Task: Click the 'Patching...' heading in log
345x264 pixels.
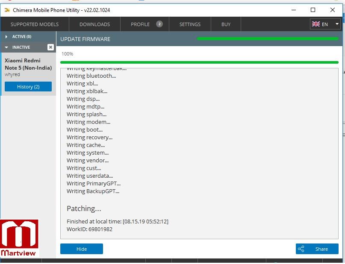Action: (84, 208)
